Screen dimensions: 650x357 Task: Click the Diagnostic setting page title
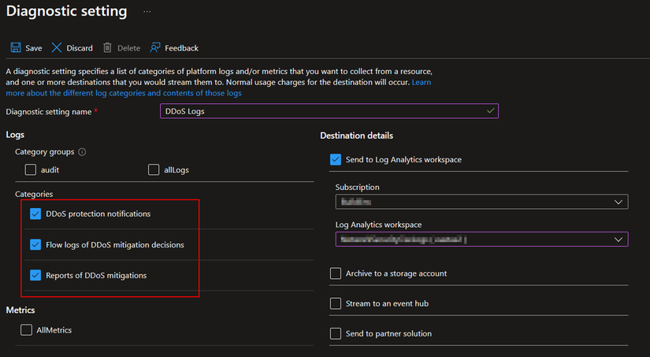(x=67, y=11)
